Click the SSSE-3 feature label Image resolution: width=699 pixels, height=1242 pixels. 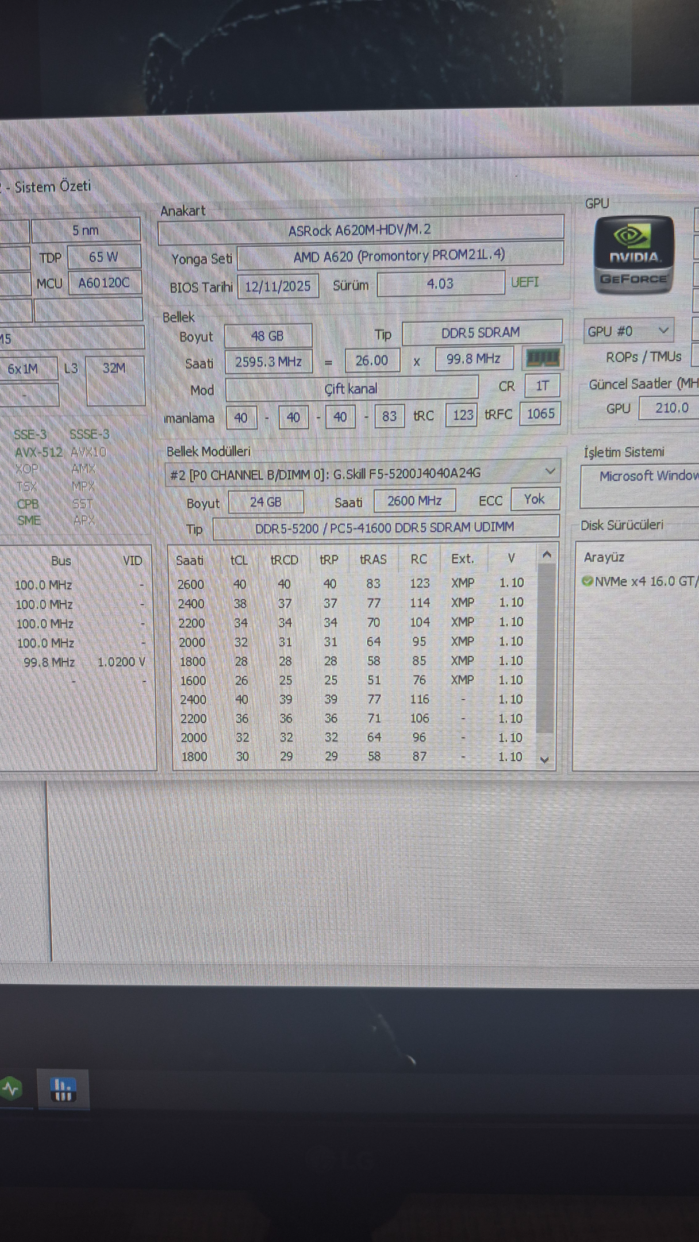point(89,434)
